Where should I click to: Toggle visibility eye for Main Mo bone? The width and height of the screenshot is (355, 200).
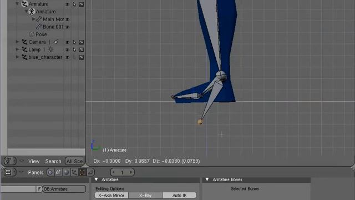point(67,19)
